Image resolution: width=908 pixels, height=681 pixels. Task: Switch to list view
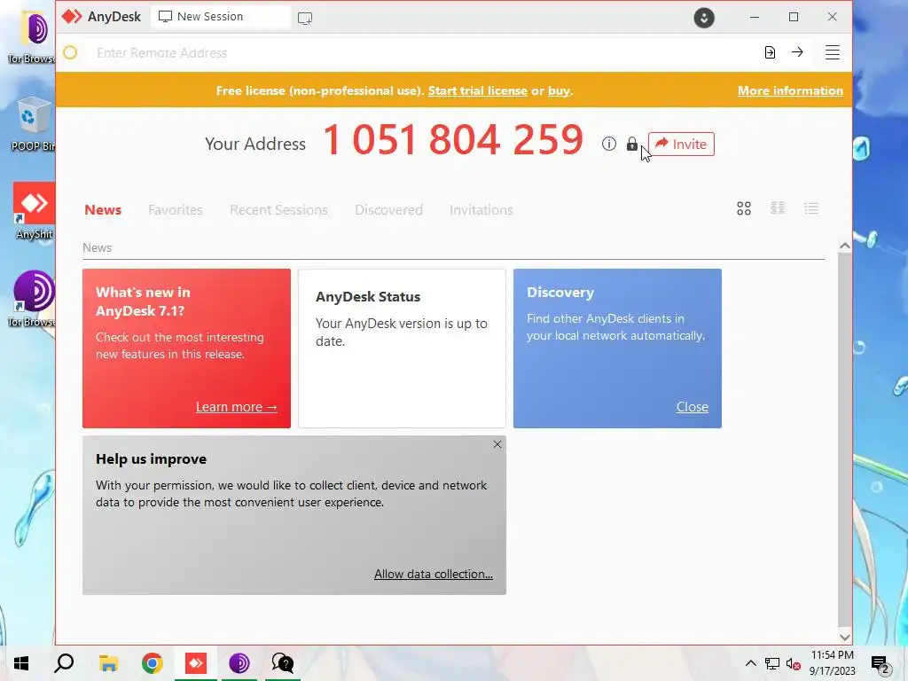[811, 208]
